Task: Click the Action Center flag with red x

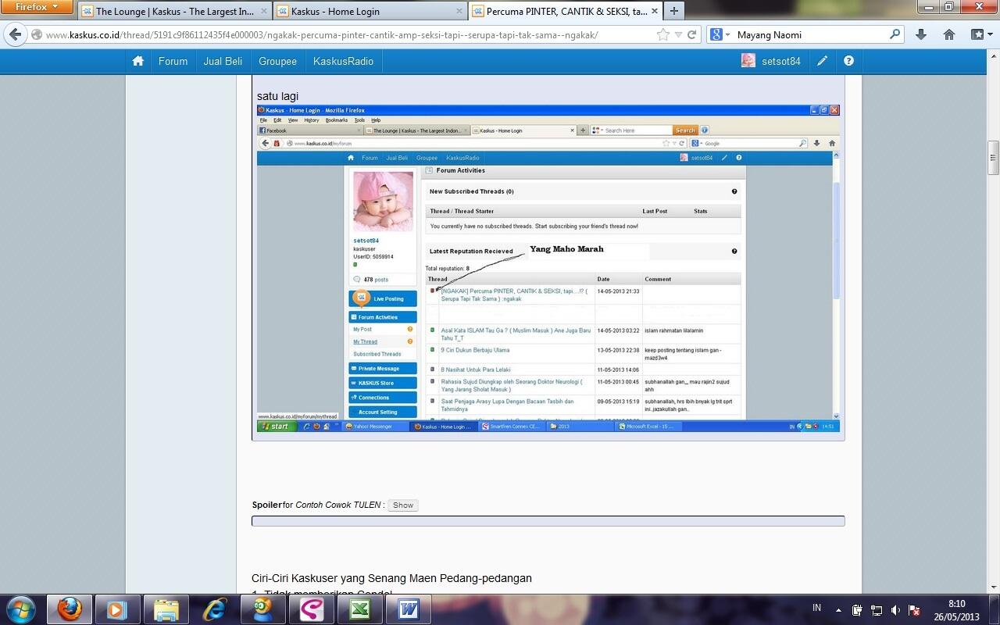Action: tap(914, 609)
